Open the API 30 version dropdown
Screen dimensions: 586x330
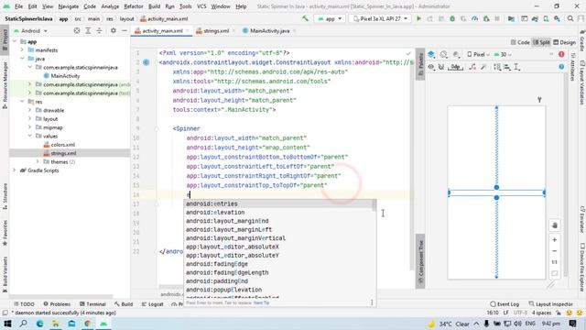click(x=503, y=55)
